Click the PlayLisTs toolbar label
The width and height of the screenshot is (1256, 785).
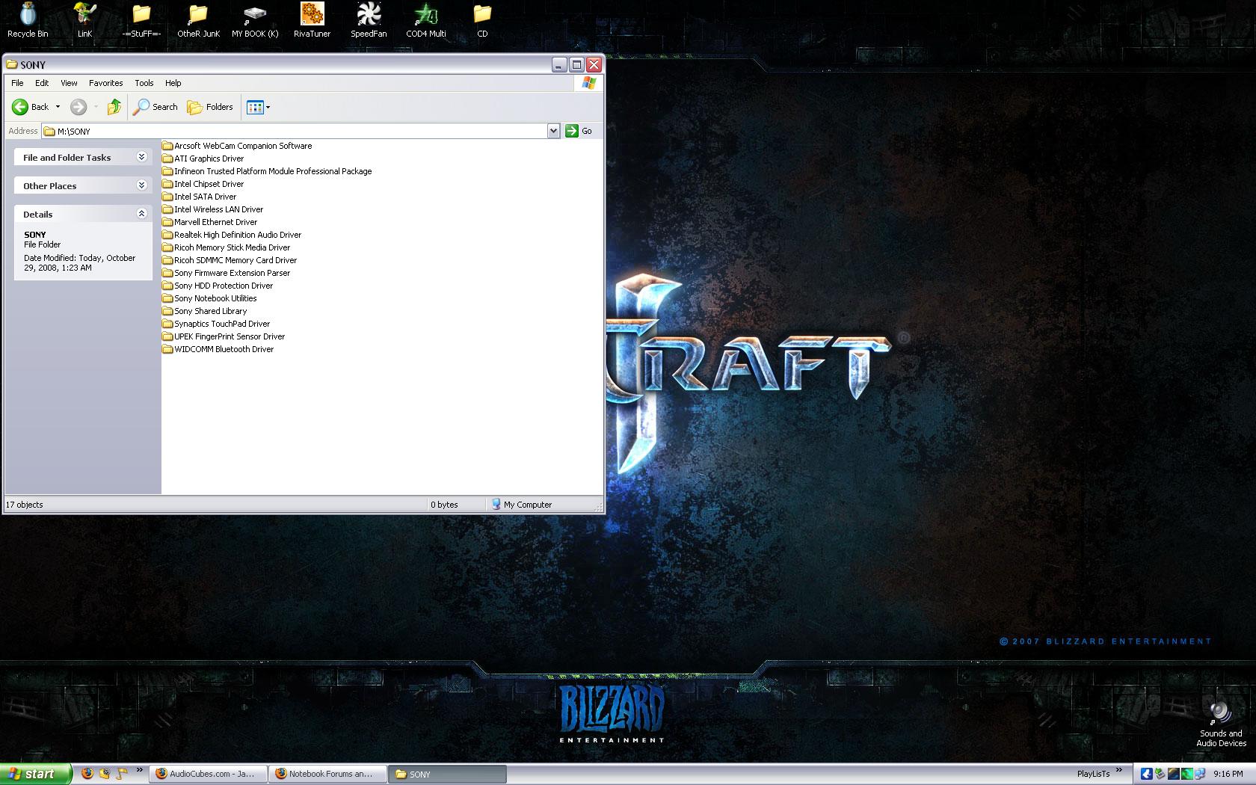1093,774
